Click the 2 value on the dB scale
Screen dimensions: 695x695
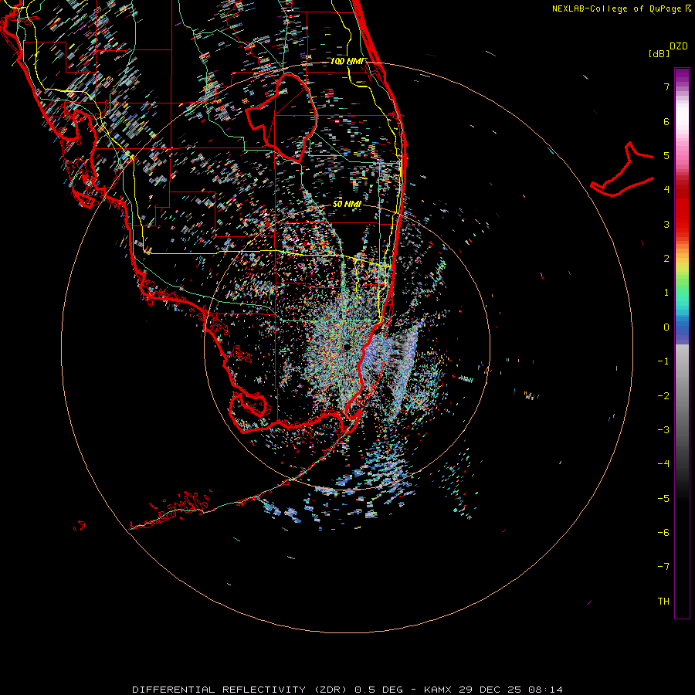(666, 259)
